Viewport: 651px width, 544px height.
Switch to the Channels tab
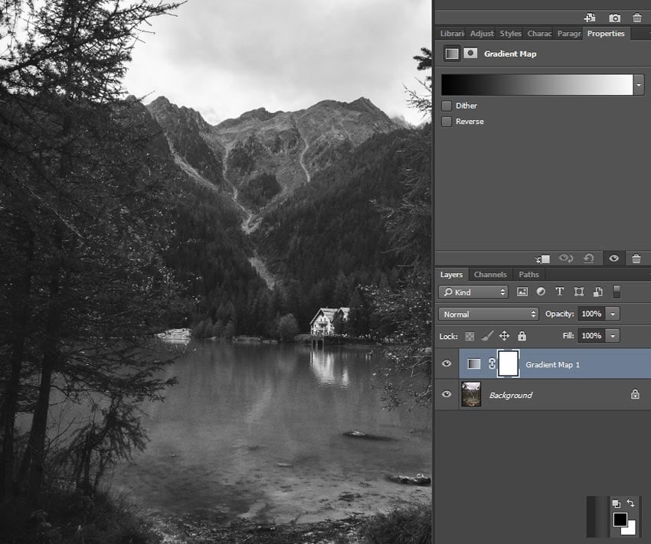(489, 274)
